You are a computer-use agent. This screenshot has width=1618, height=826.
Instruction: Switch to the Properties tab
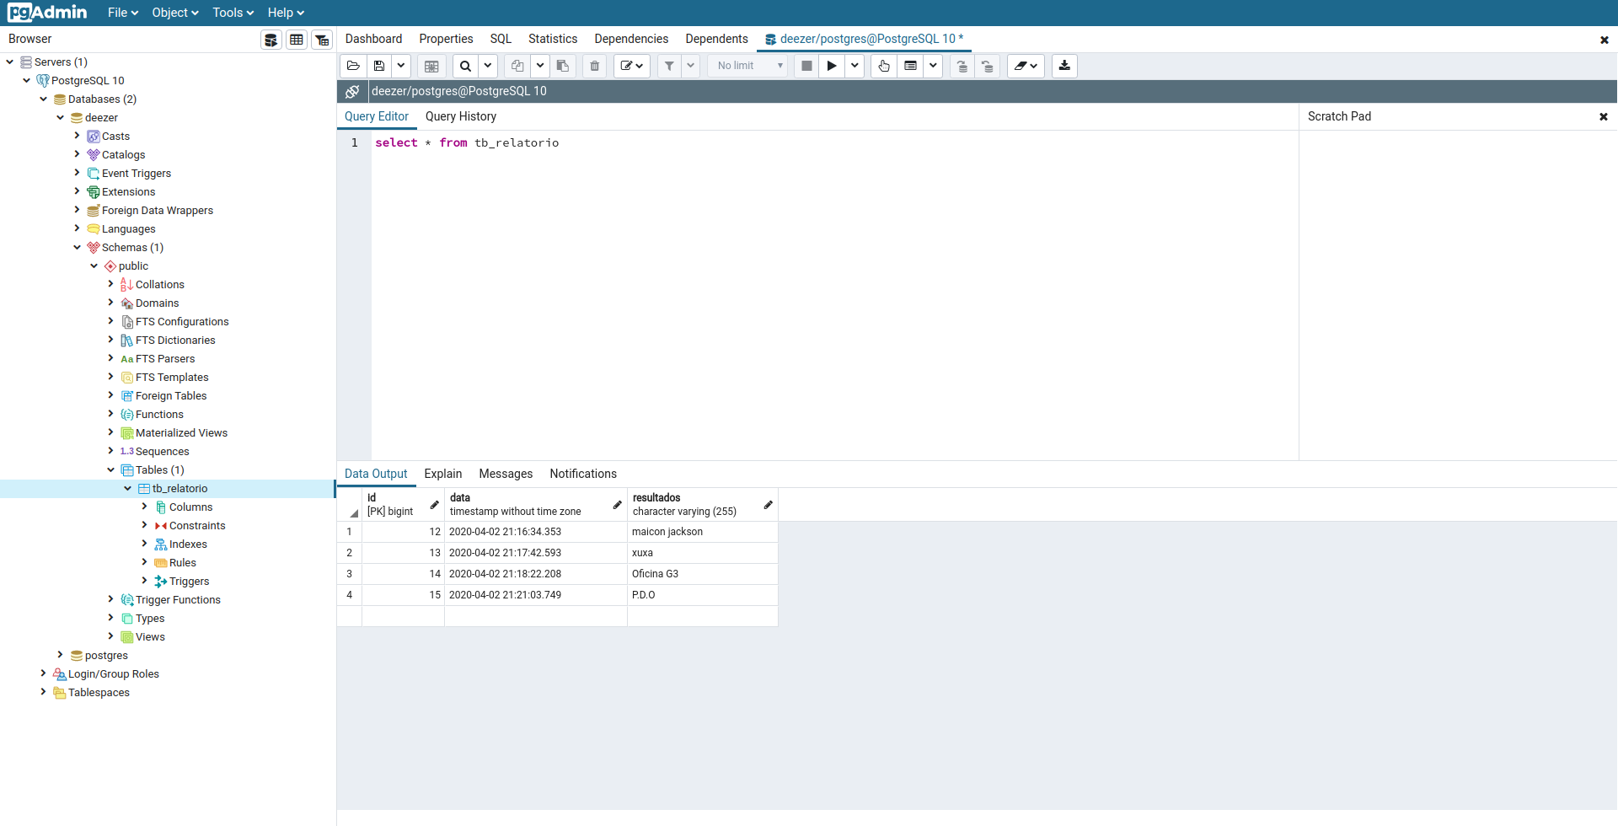coord(446,39)
